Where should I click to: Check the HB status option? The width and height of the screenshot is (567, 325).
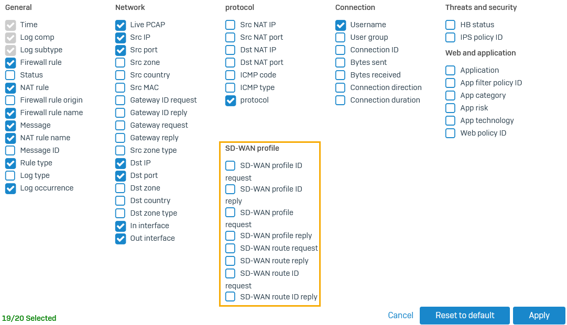point(450,25)
